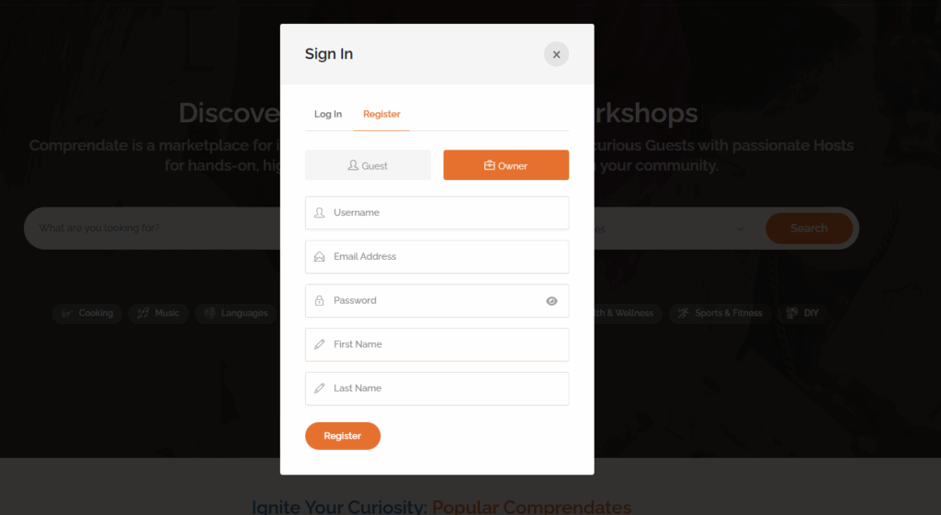This screenshot has width=941, height=515.
Task: Open the Sports & Fitness category tag
Action: [720, 313]
